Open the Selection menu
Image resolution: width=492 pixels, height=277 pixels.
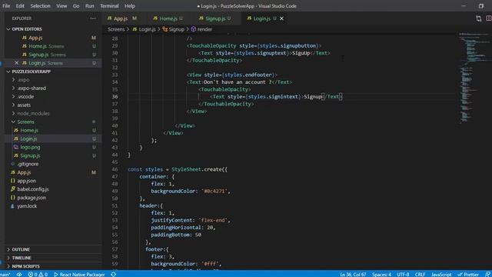coord(41,6)
